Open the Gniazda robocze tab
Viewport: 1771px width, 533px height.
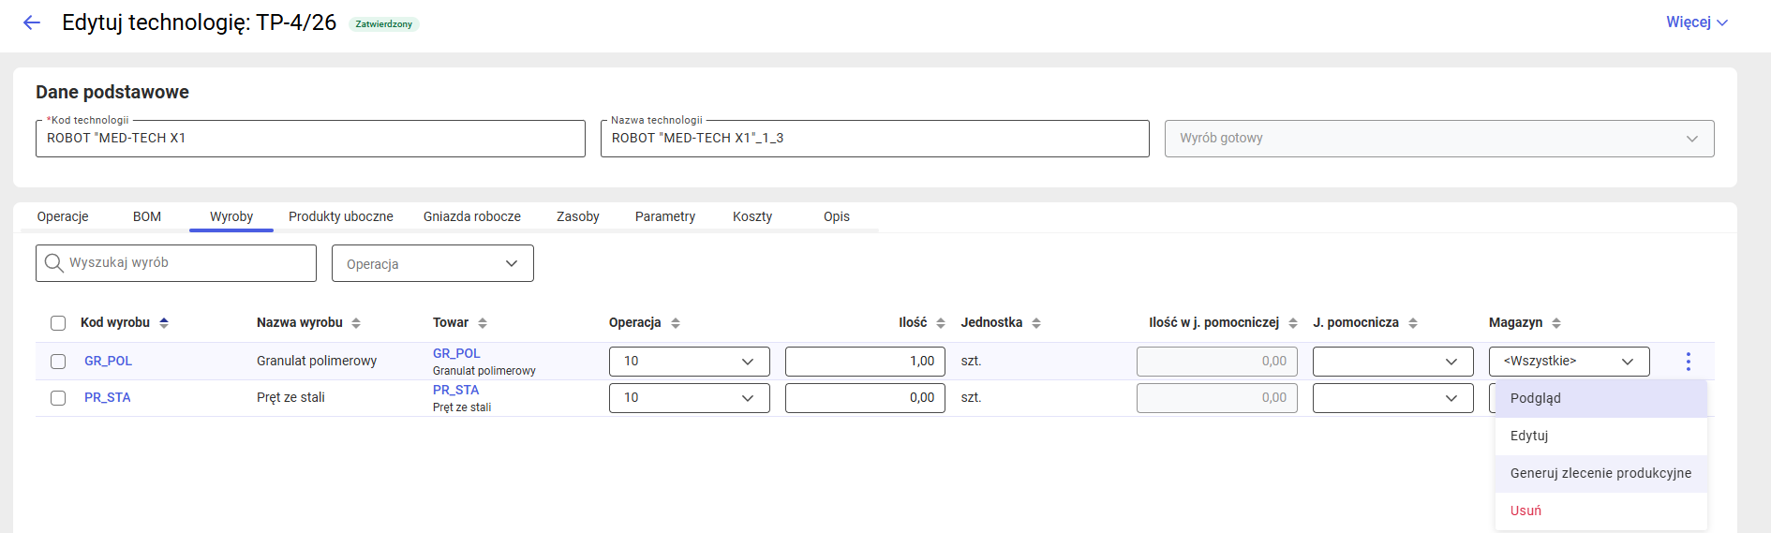coord(472,216)
